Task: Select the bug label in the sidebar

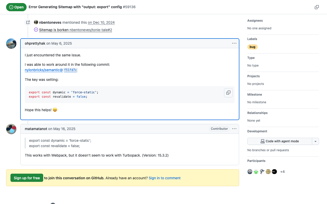Action: (x=252, y=47)
